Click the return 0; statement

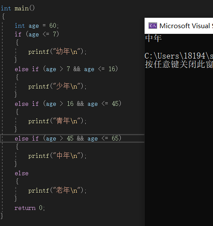click(x=30, y=208)
